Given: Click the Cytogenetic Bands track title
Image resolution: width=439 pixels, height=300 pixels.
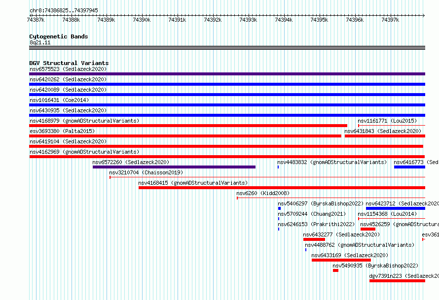Looking at the screenshot, I should pos(59,36).
